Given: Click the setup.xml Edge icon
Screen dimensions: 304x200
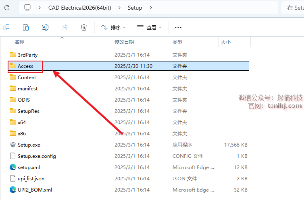Looking at the screenshot, I should click(x=13, y=167).
